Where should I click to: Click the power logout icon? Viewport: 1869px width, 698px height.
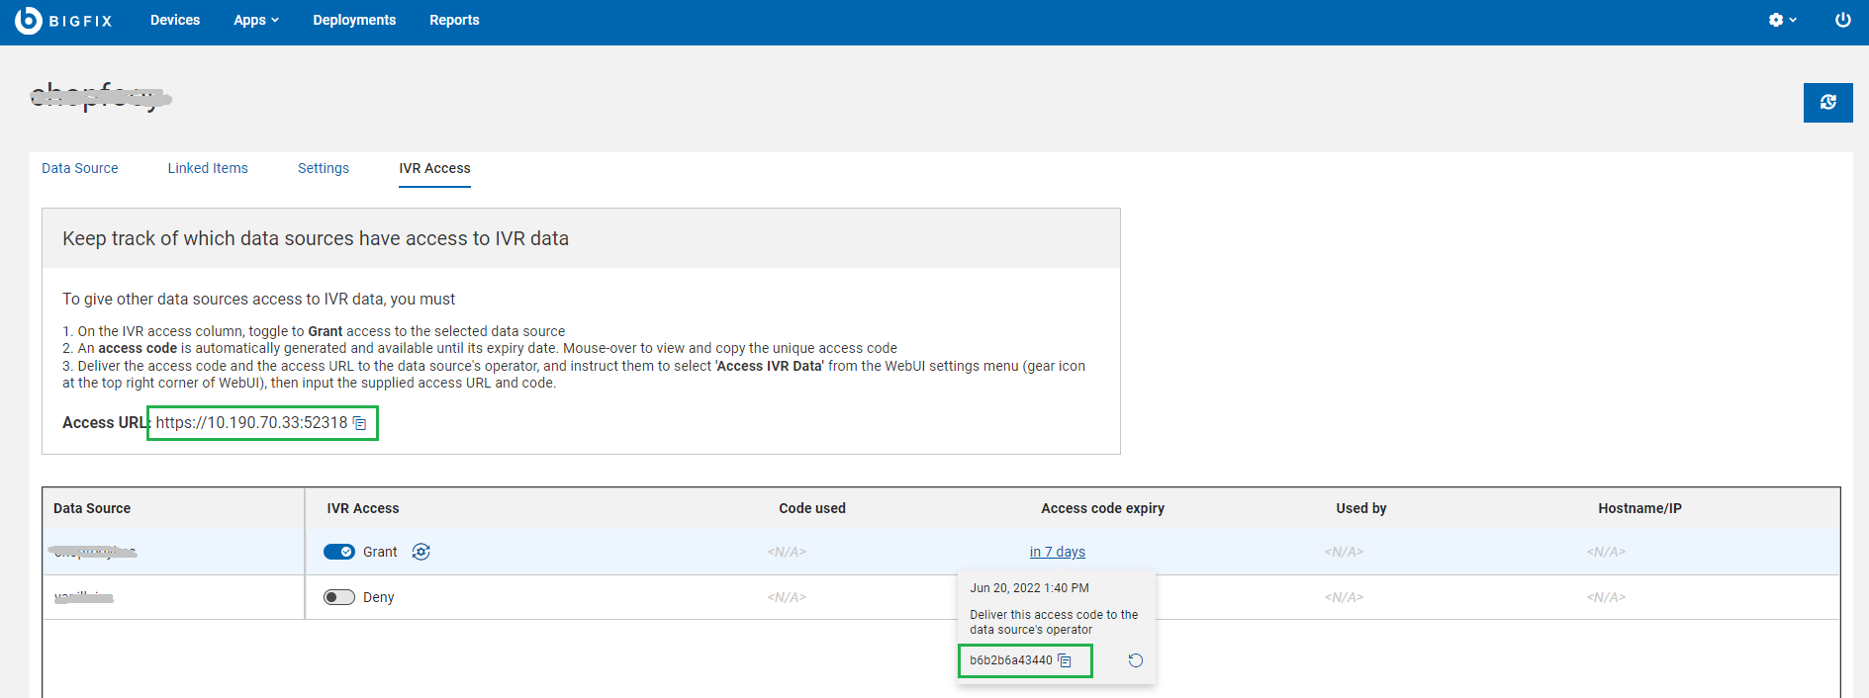point(1842,20)
